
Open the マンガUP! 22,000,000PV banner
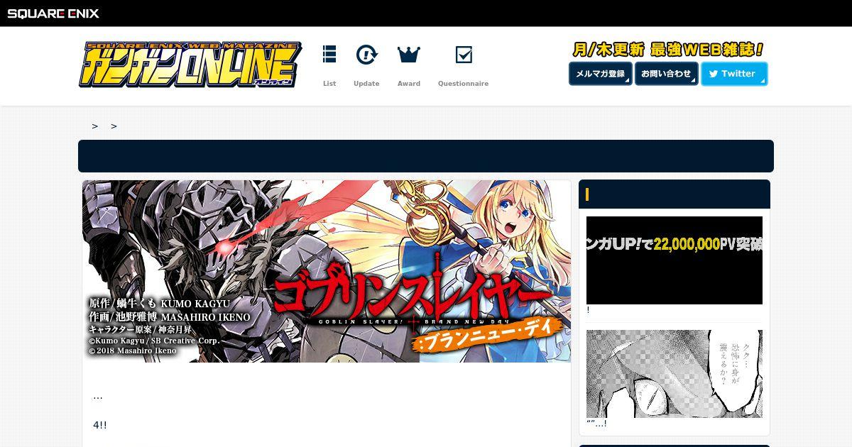[x=674, y=260]
